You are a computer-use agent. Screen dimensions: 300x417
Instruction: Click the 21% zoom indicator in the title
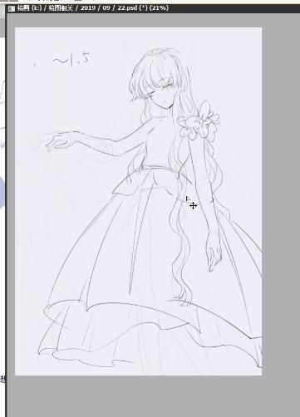coord(159,8)
